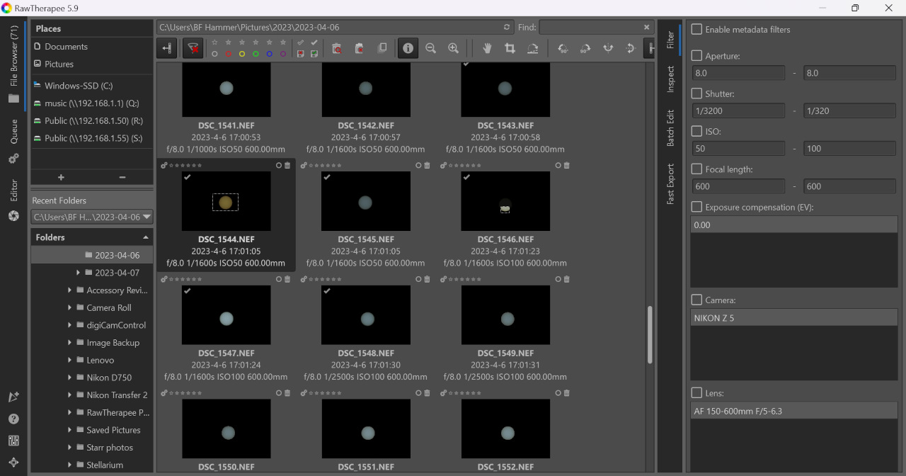Toggle the image info overlay button

(408, 48)
